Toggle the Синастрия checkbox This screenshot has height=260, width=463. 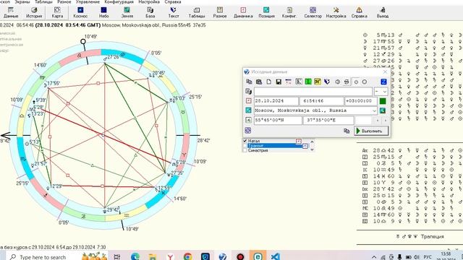coord(245,150)
